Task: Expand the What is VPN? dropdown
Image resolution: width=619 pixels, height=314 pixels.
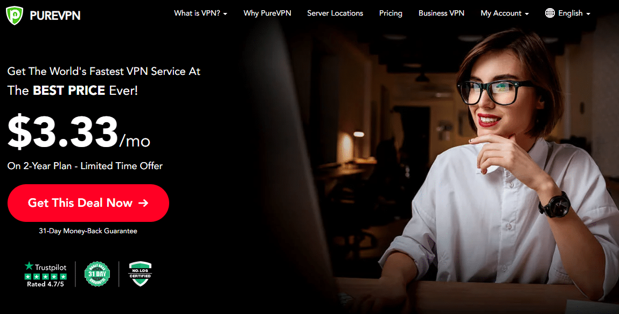Action: pos(200,13)
